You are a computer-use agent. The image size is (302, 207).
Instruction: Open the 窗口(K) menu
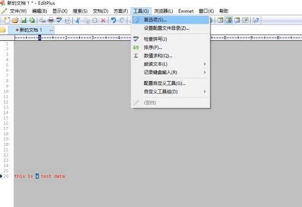click(x=206, y=11)
